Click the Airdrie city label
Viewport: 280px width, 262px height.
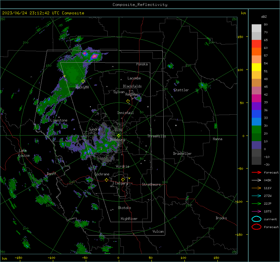point(123,166)
